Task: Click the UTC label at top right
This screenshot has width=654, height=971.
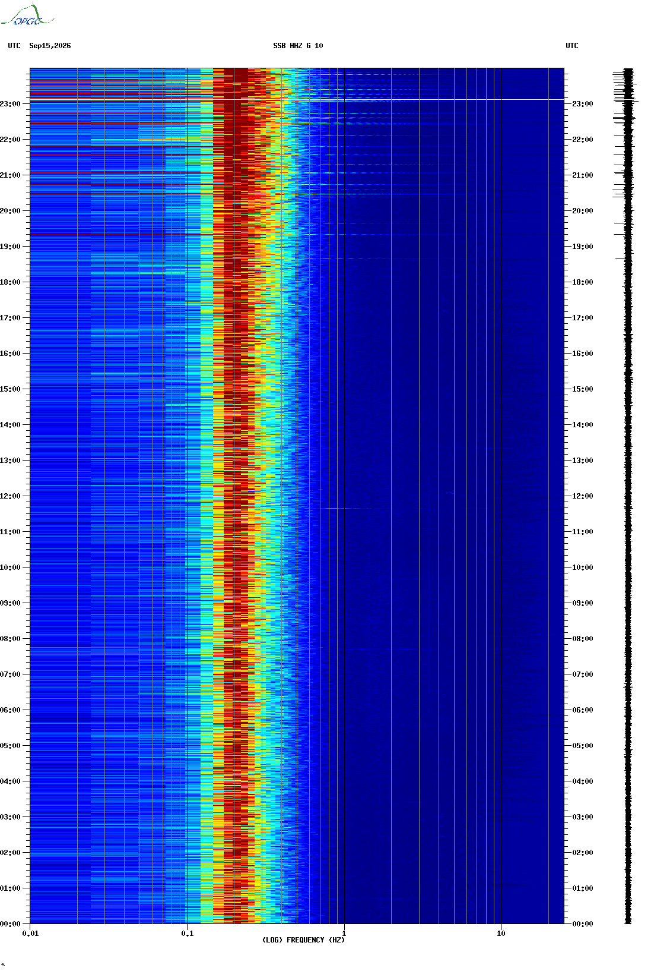Action: click(x=572, y=46)
